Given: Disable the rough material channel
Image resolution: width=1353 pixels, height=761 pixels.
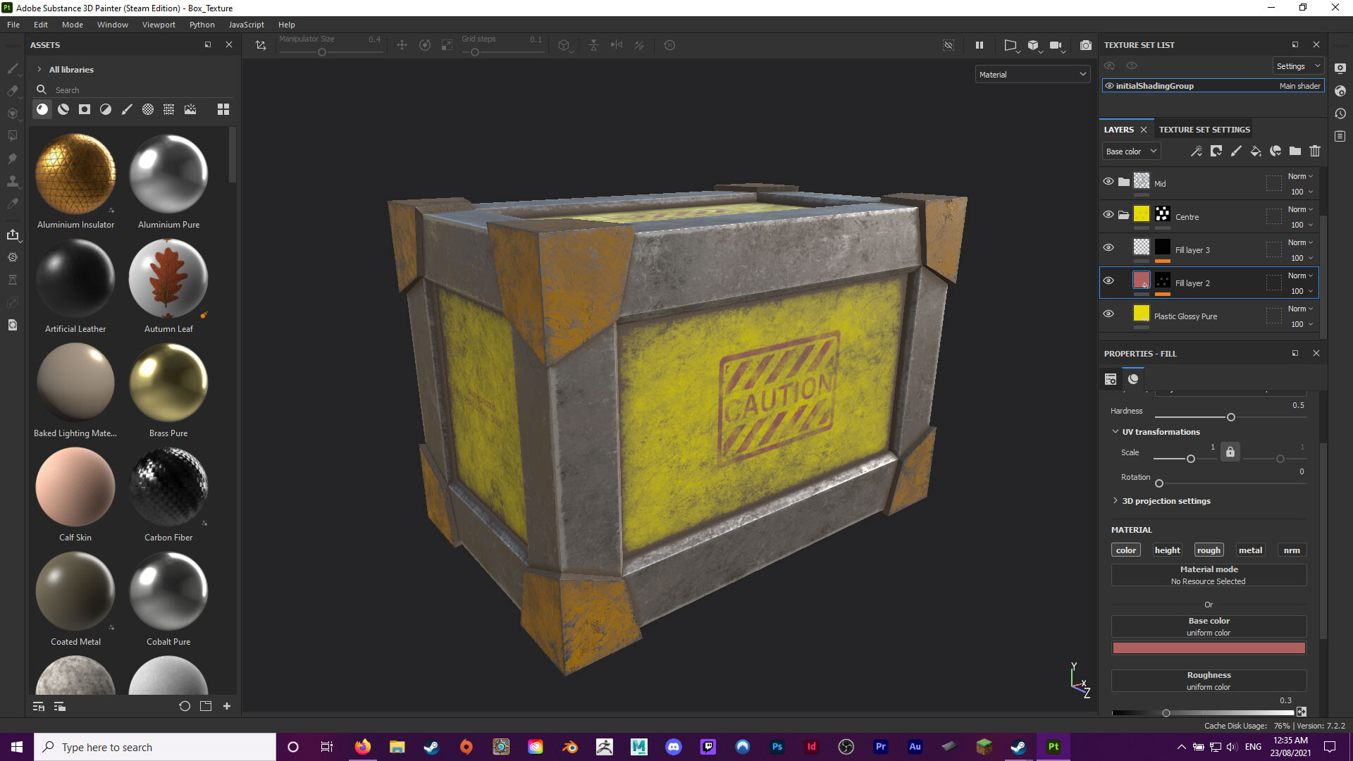Looking at the screenshot, I should point(1209,550).
